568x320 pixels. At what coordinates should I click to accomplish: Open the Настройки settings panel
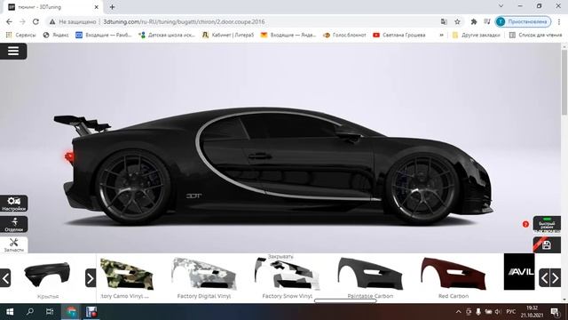pos(14,204)
